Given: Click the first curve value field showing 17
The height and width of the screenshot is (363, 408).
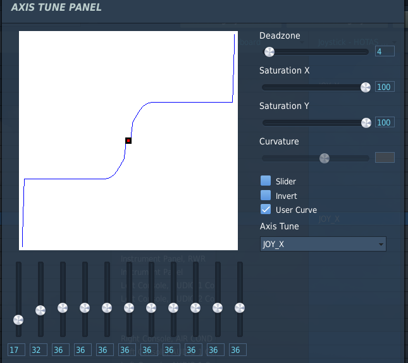Looking at the screenshot, I should click(16, 350).
